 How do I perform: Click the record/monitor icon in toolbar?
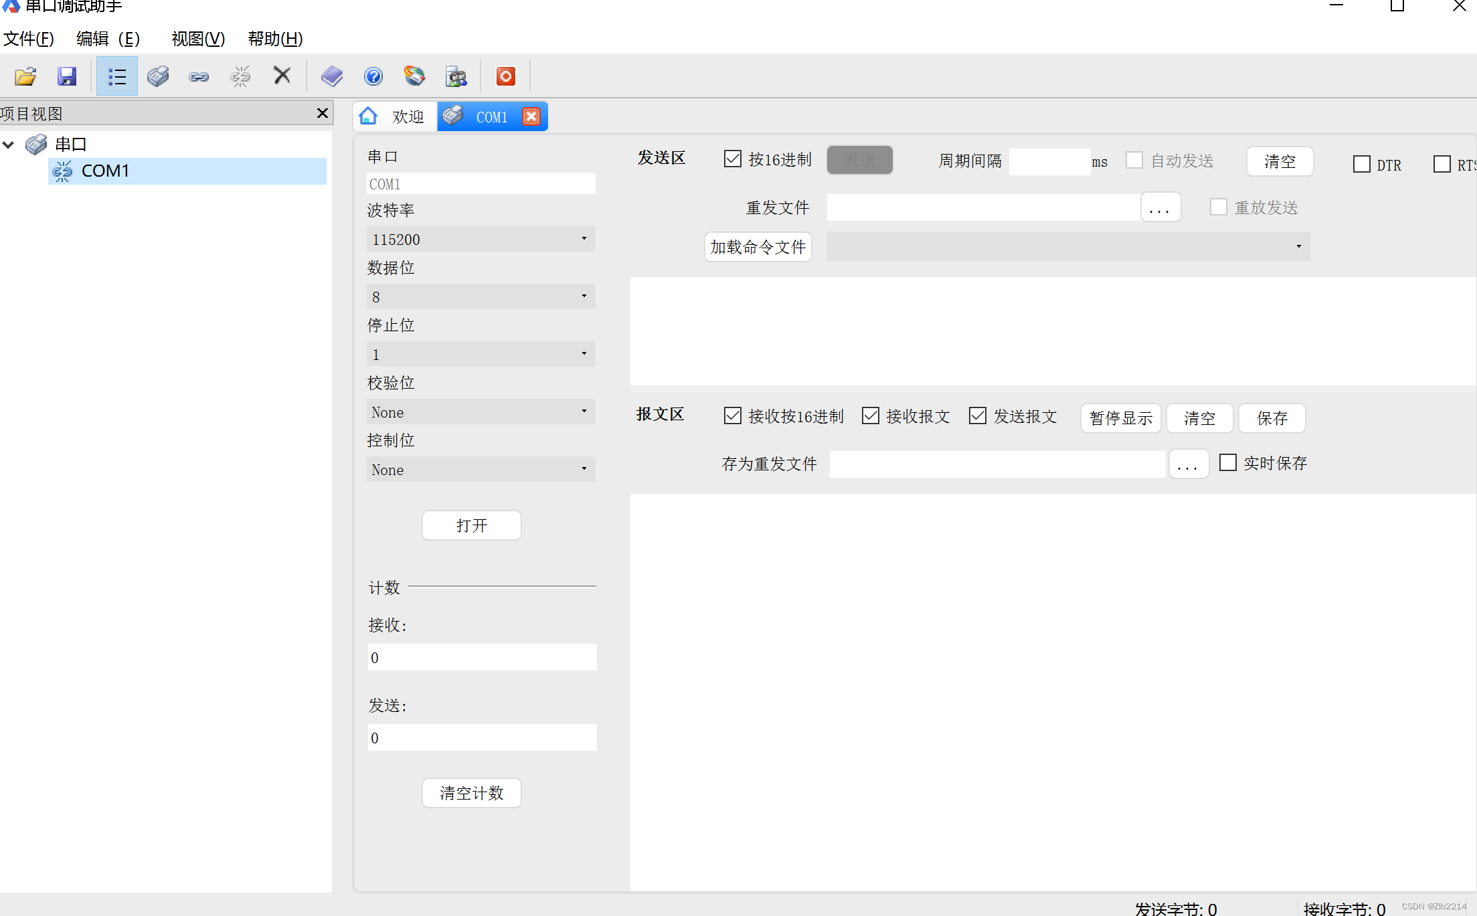507,76
